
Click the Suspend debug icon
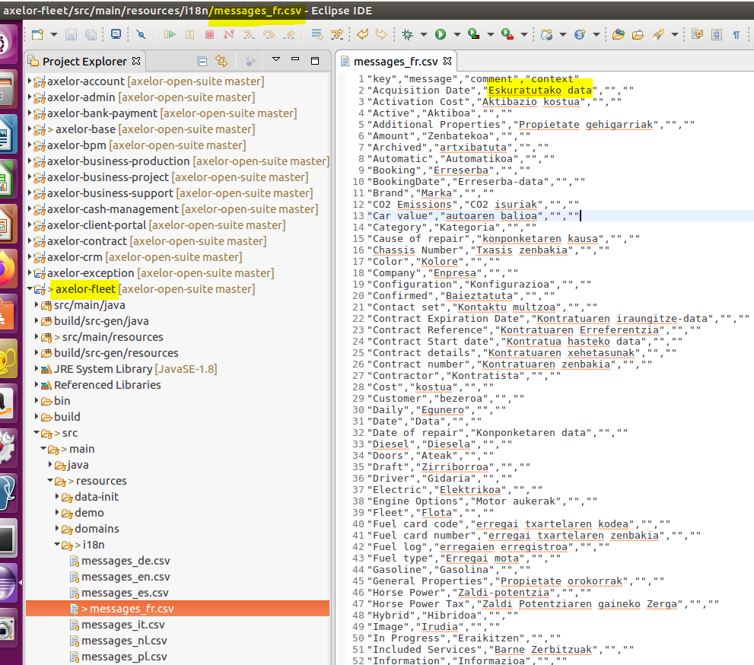point(190,35)
